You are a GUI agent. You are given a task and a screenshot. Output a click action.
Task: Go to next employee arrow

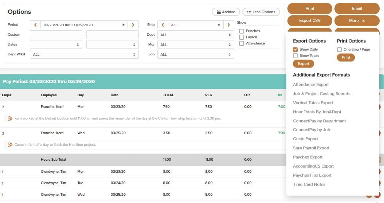click(x=228, y=25)
